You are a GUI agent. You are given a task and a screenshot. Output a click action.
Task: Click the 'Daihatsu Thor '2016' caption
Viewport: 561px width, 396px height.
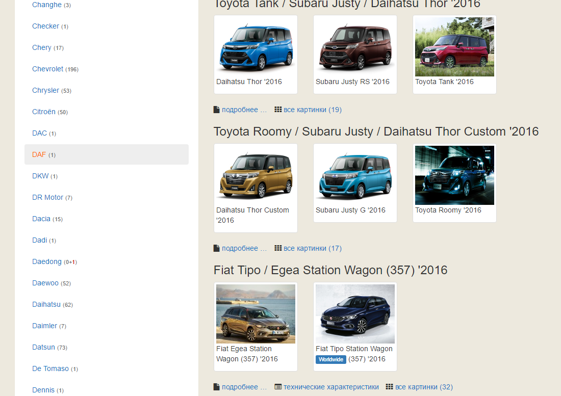[x=249, y=82]
